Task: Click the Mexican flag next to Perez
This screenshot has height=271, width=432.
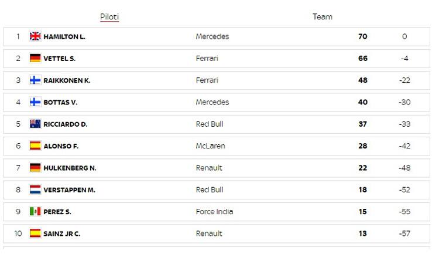Action: point(35,212)
